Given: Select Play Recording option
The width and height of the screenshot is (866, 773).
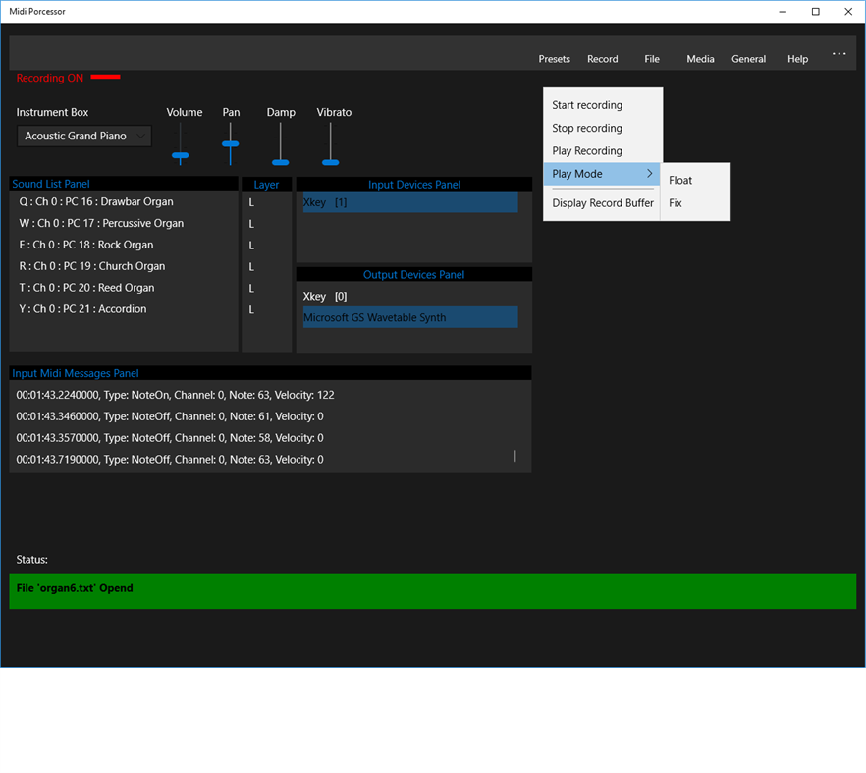Looking at the screenshot, I should point(586,150).
